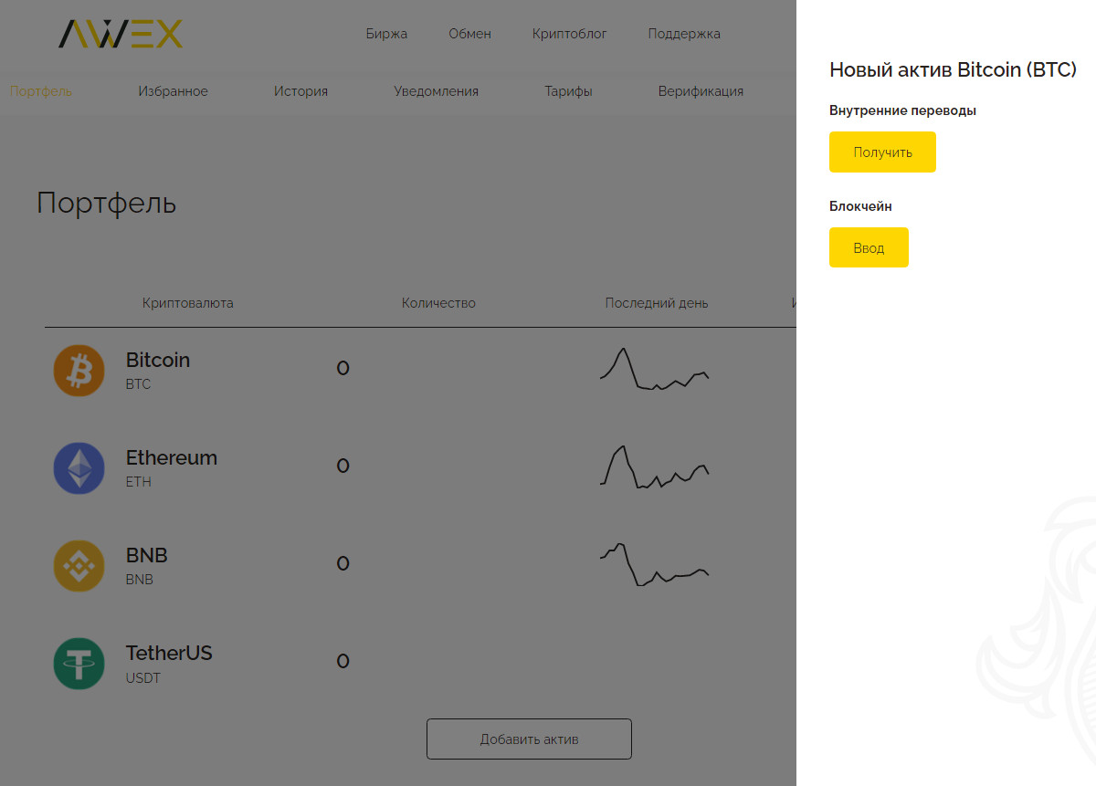Image resolution: width=1096 pixels, height=786 pixels.
Task: Select the Ethereum asset name
Action: 172,457
